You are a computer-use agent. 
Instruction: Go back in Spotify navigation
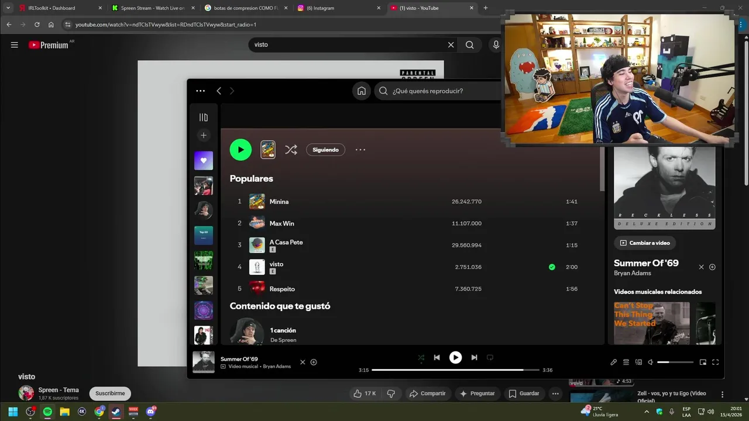click(x=219, y=91)
